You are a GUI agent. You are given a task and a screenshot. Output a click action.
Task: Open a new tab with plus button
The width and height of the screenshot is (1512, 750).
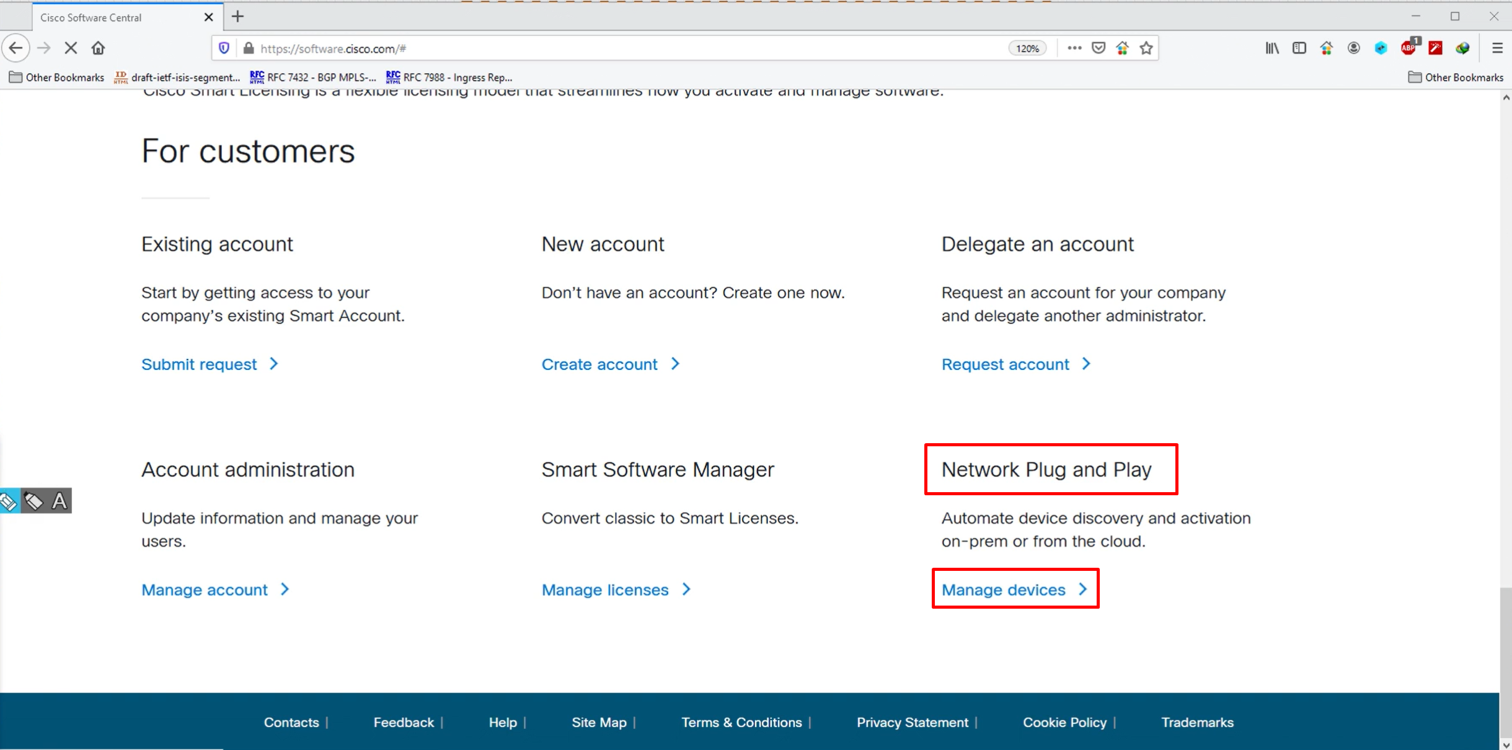point(238,17)
